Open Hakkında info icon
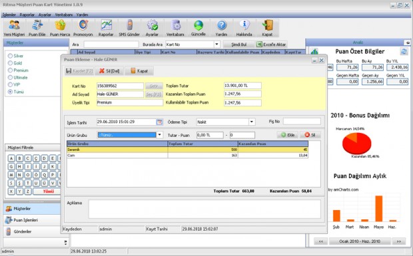The height and width of the screenshot is (256, 413). click(244, 28)
